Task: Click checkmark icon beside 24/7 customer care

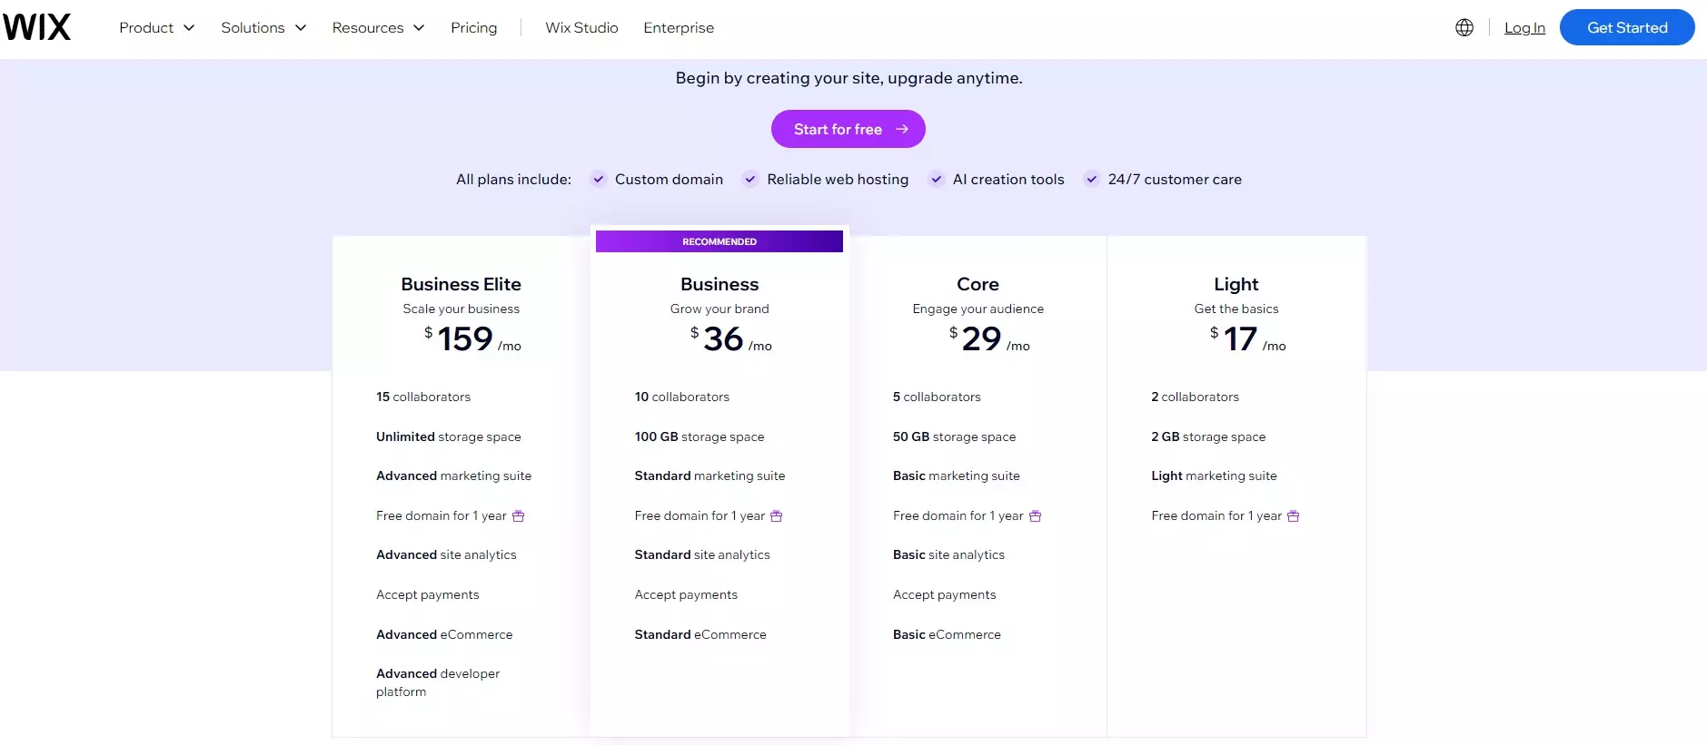Action: point(1091,180)
